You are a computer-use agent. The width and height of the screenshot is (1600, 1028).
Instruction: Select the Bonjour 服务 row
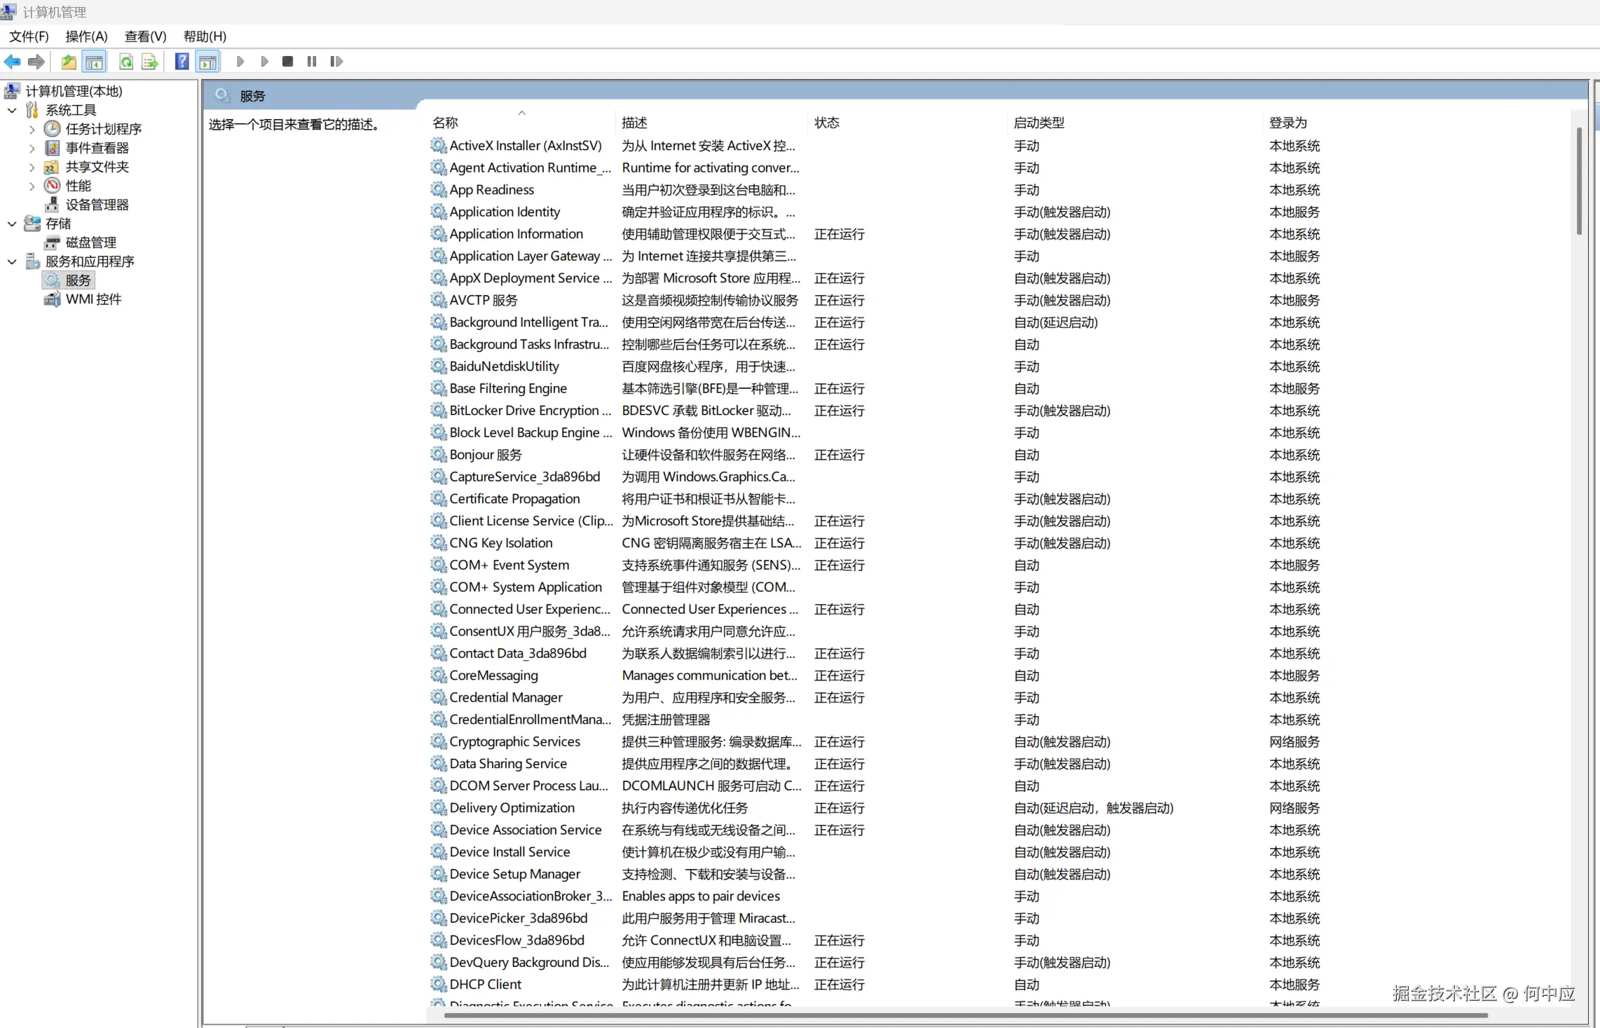(486, 455)
